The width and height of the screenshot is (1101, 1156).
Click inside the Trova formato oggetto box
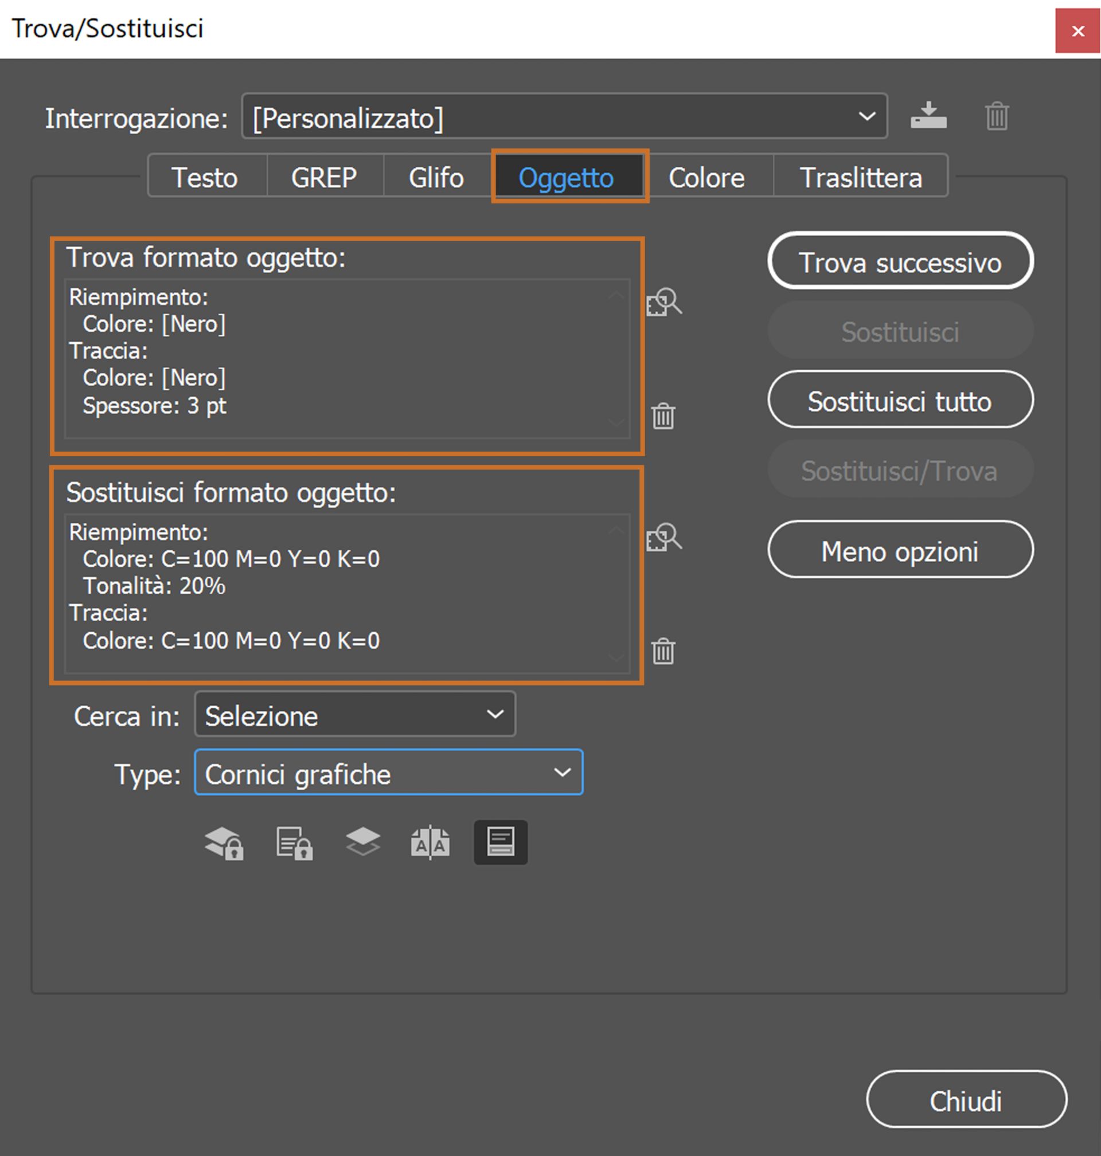point(346,358)
